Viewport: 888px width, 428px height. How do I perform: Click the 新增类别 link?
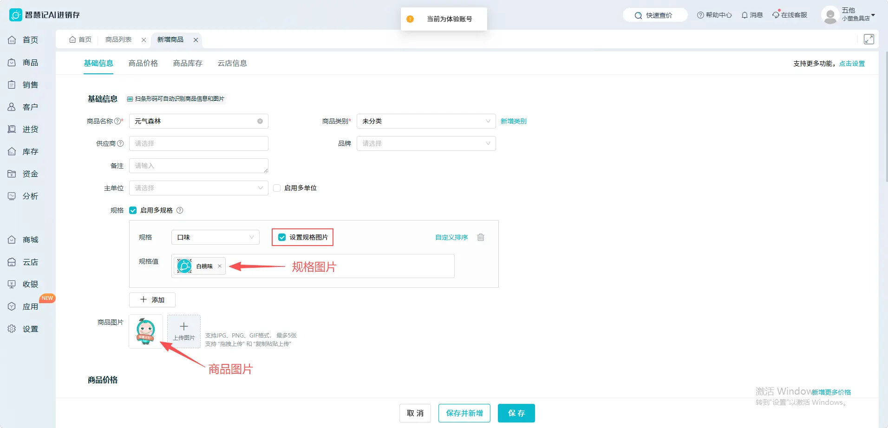coord(513,121)
